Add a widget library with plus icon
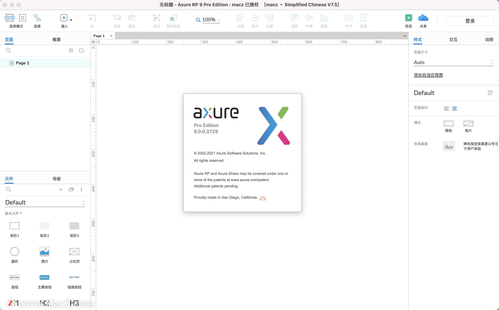The width and height of the screenshot is (499, 310). coord(61,189)
